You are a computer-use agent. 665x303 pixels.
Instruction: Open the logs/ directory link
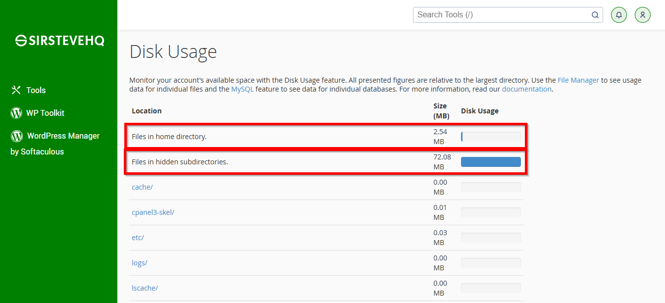pos(140,263)
